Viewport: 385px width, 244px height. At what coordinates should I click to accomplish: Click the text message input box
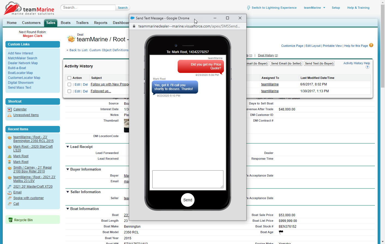point(187,179)
